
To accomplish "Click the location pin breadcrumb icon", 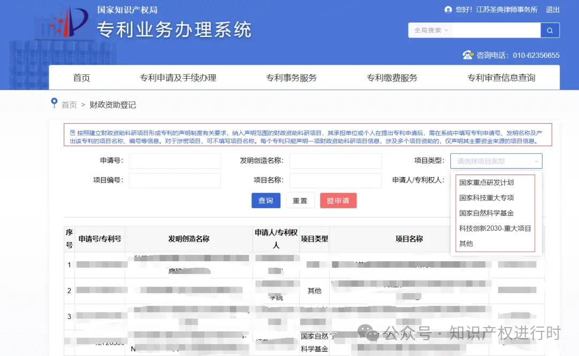I will click(x=54, y=103).
